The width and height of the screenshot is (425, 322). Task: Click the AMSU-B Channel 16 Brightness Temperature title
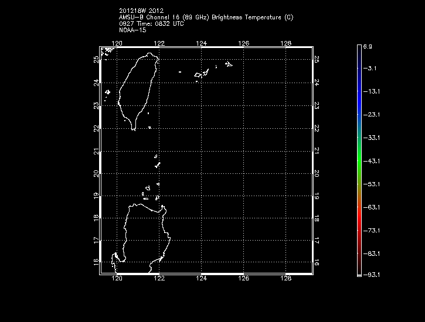tap(206, 18)
